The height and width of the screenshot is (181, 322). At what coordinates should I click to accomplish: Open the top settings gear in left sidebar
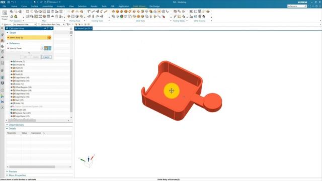pos(2,28)
